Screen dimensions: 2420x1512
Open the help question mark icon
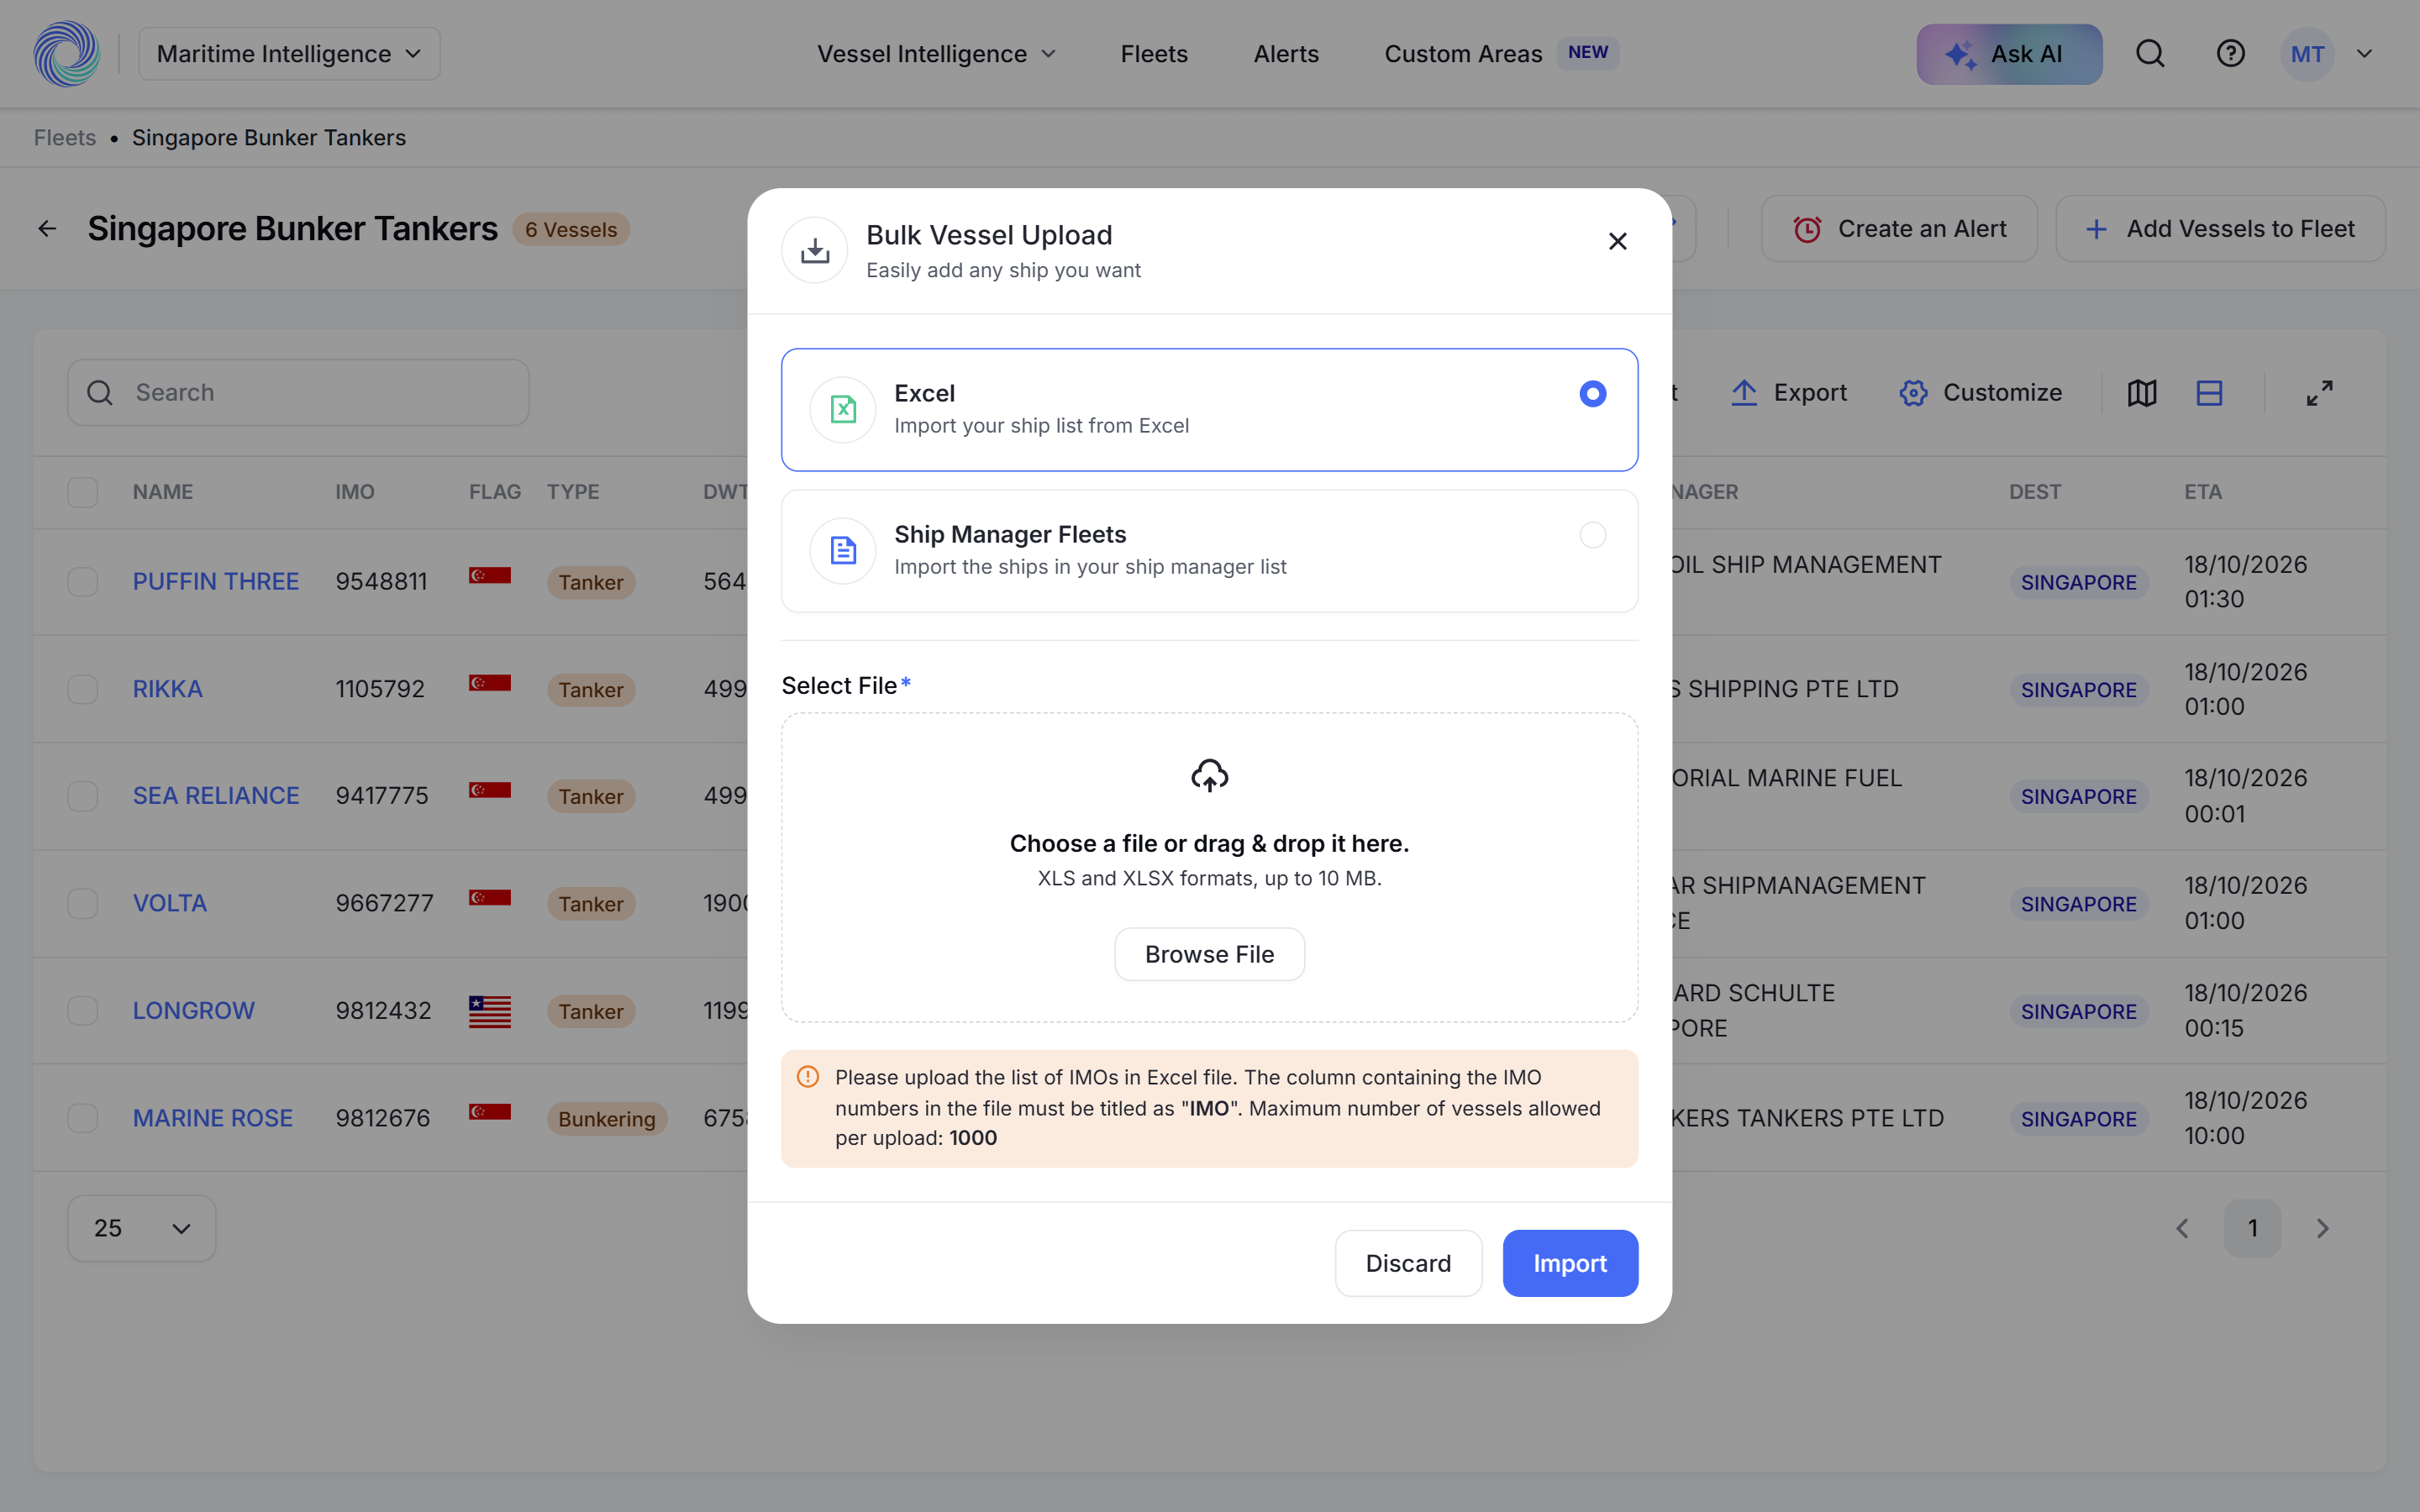coord(2230,54)
